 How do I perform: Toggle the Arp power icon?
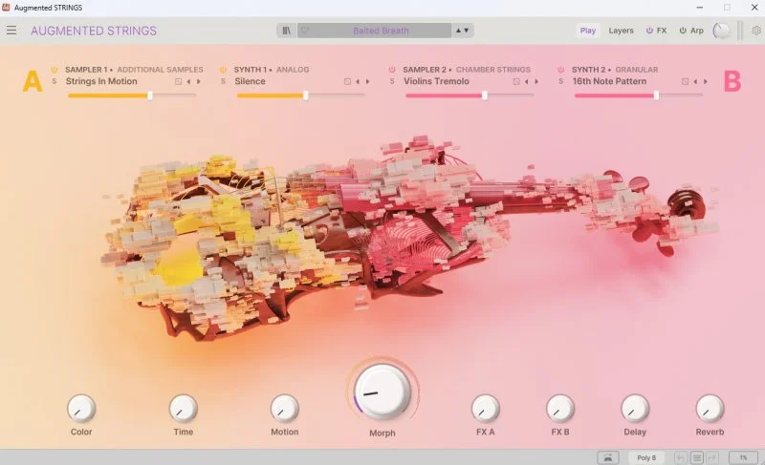pyautogui.click(x=683, y=31)
